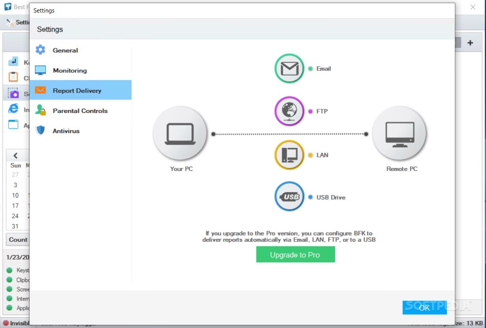
Task: Click the main window app logo icon
Action: [x=7, y=7]
